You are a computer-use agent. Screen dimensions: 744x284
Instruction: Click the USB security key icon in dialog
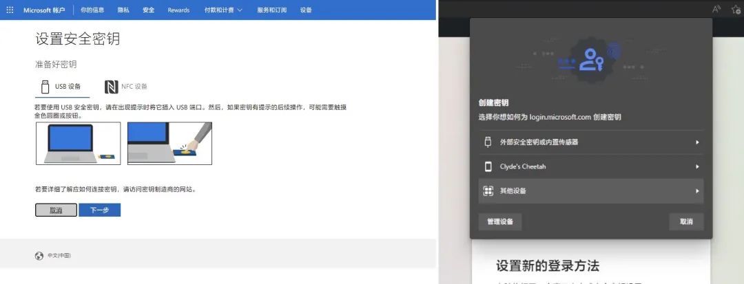[487, 142]
